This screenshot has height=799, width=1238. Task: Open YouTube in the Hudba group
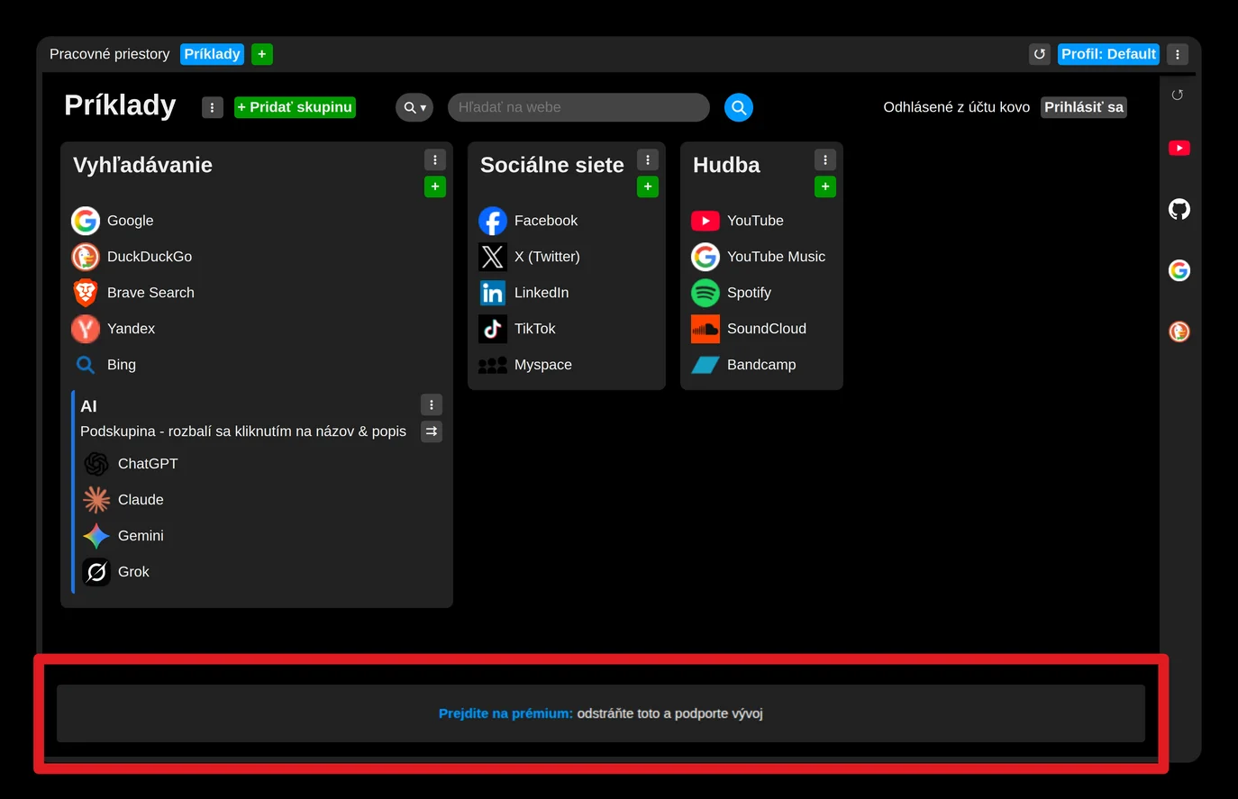[x=738, y=221]
